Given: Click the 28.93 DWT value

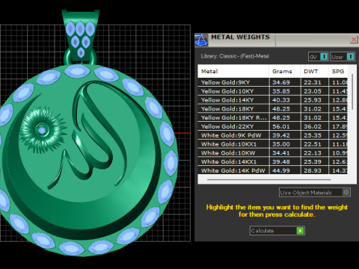Looking at the screenshot, I should (x=313, y=171).
